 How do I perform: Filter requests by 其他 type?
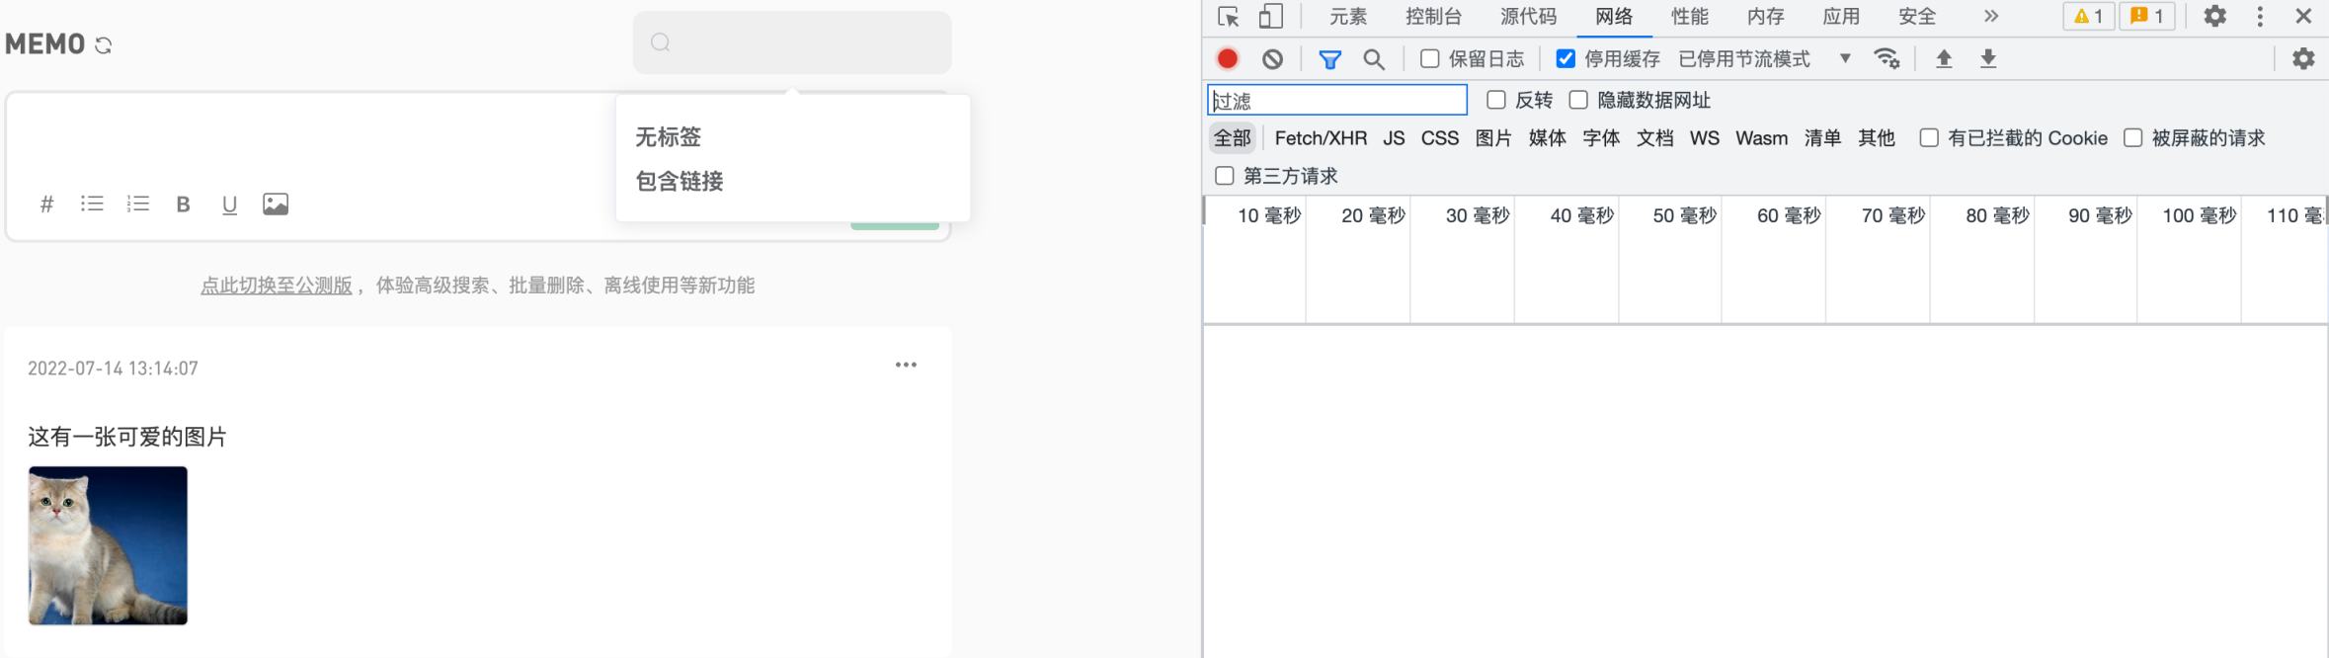1877,138
